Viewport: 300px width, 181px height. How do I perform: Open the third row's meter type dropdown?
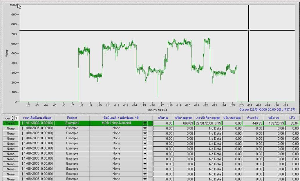(x=145, y=133)
